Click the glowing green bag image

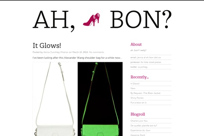click(x=100, y=99)
